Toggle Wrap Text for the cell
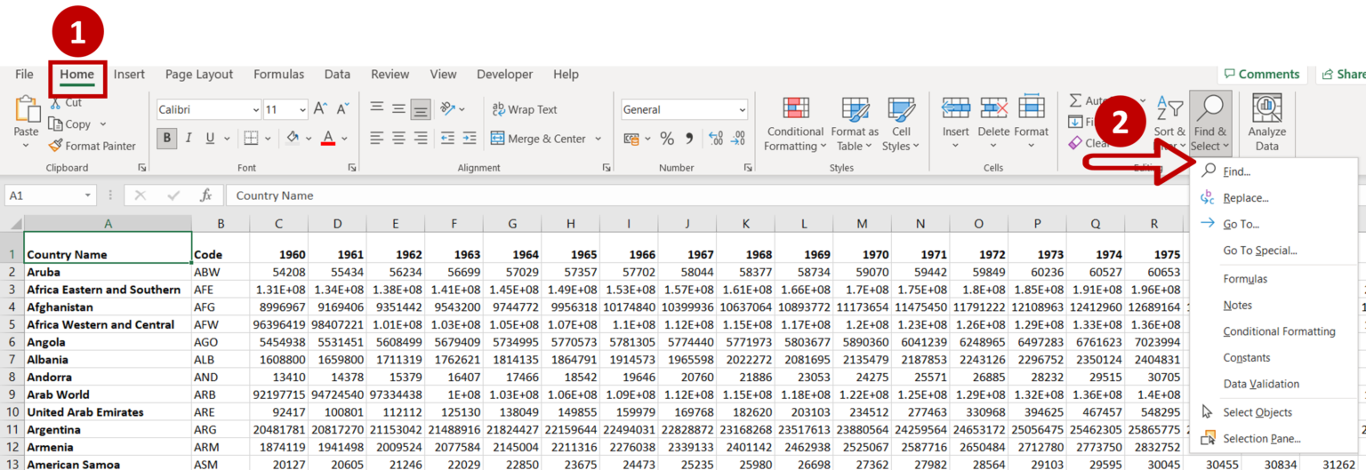The image size is (1366, 470). 524,109
